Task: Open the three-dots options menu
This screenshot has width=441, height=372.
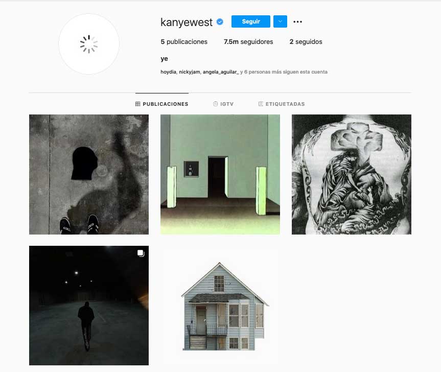Action: point(297,21)
